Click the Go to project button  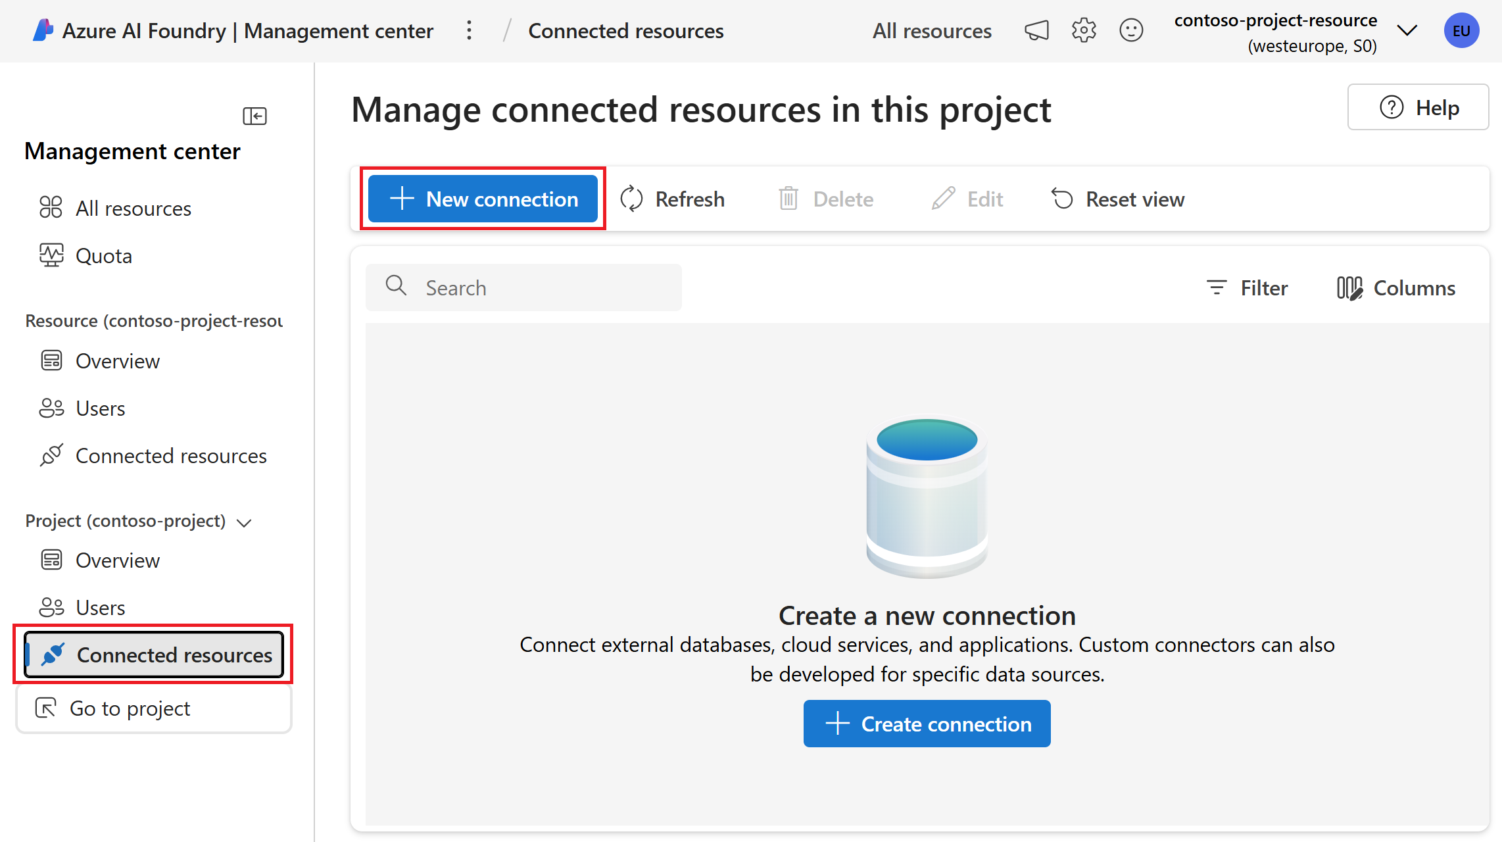point(154,708)
